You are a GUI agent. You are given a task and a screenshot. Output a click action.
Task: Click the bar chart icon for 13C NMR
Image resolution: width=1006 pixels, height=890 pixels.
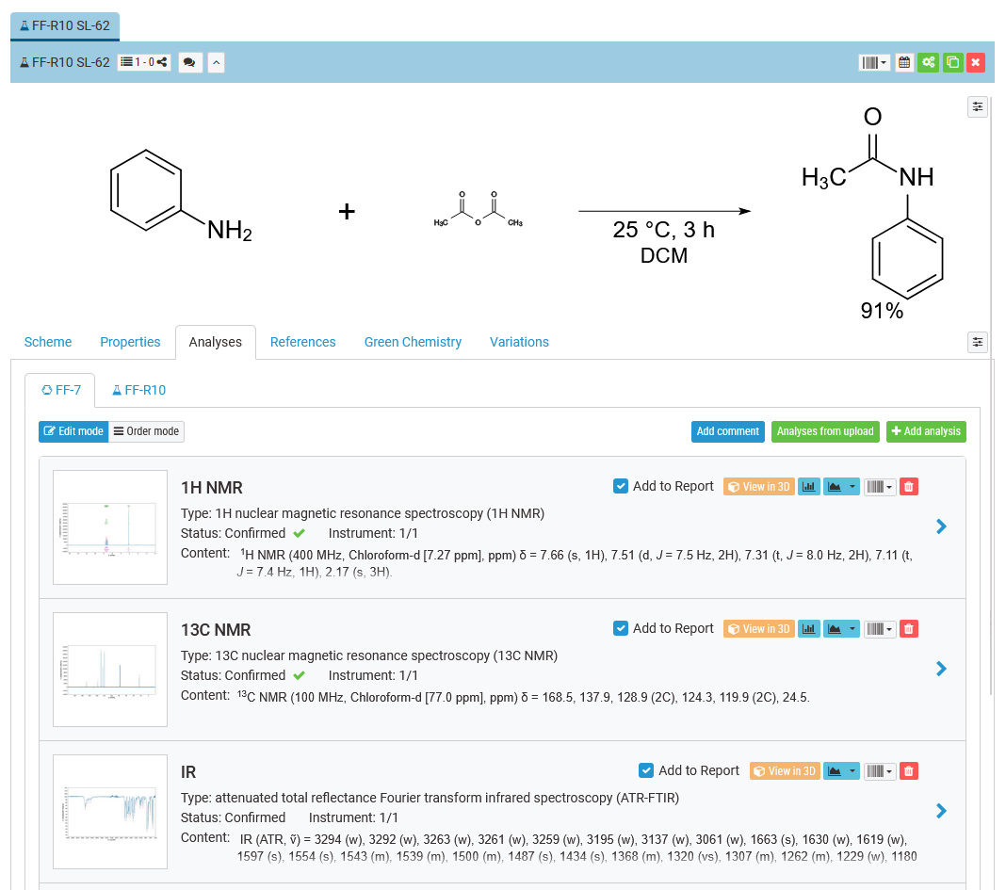[x=808, y=628]
